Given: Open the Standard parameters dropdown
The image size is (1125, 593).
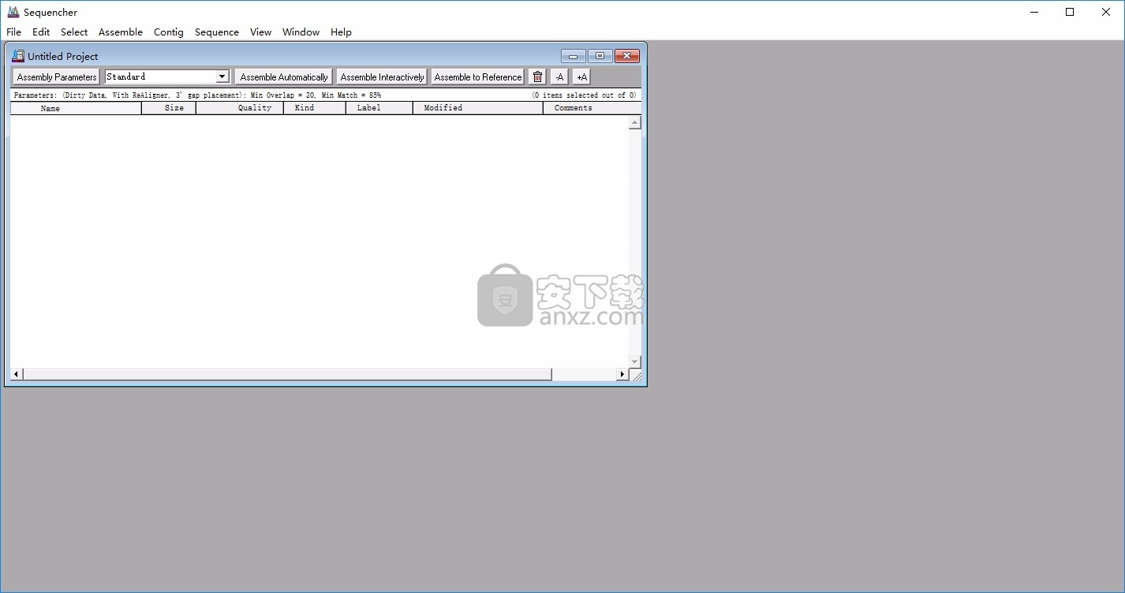Looking at the screenshot, I should (x=222, y=76).
